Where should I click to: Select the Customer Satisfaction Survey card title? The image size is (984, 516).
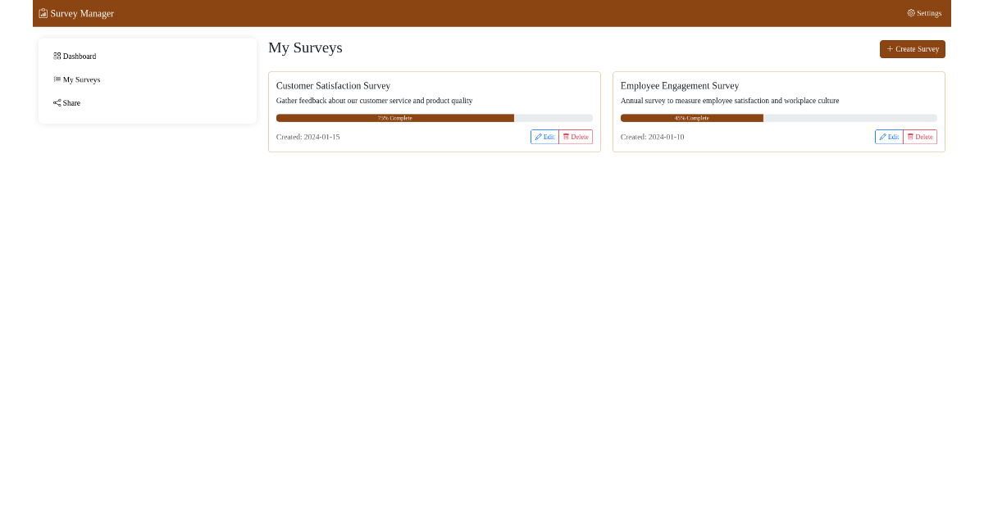[x=333, y=85]
